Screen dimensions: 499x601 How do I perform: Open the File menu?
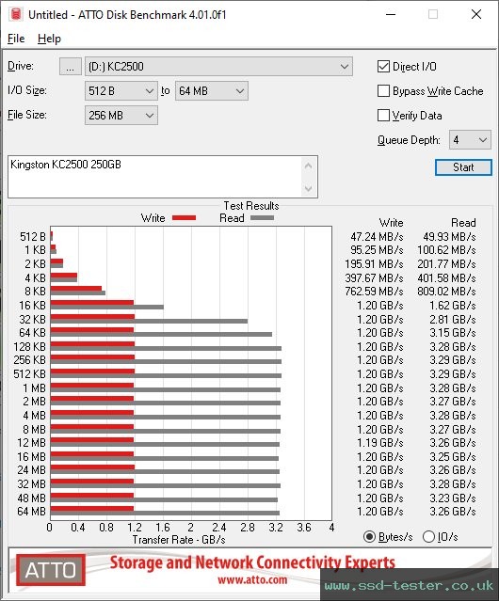click(16, 39)
